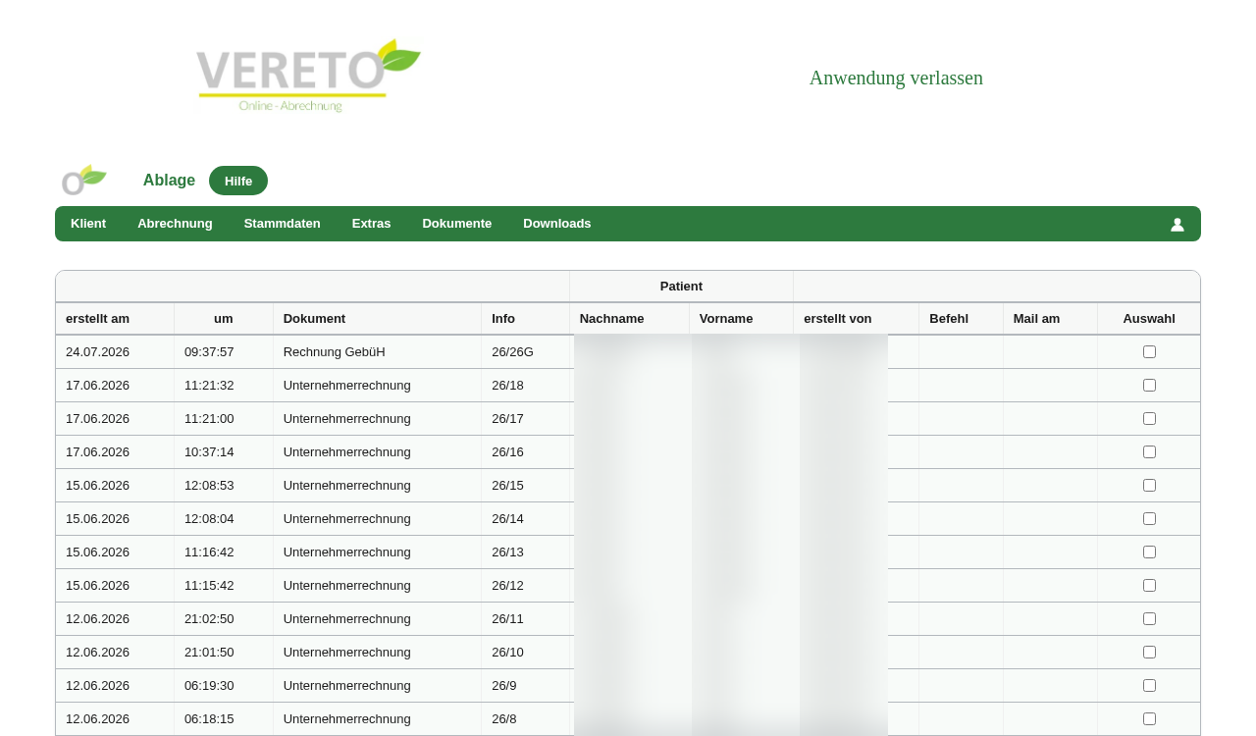Select checkbox for Rechnung GebüH 26/26G

point(1149,352)
